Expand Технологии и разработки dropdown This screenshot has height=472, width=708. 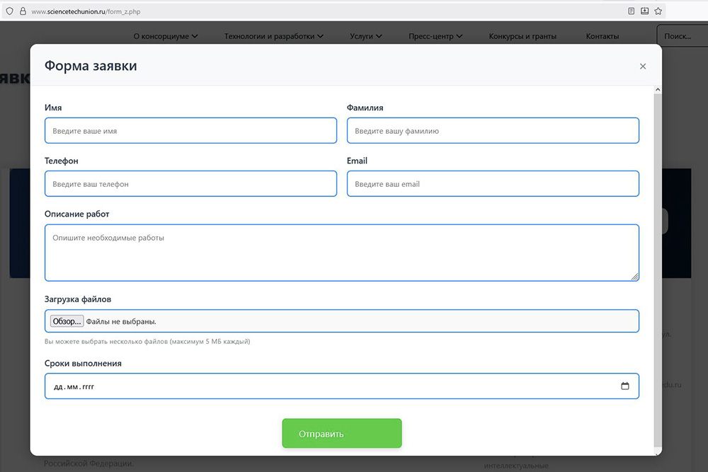click(274, 36)
